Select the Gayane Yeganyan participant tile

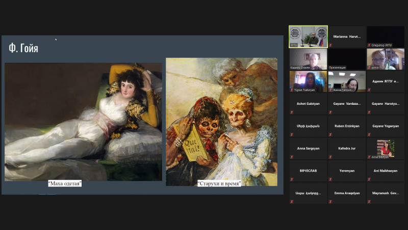point(386,126)
